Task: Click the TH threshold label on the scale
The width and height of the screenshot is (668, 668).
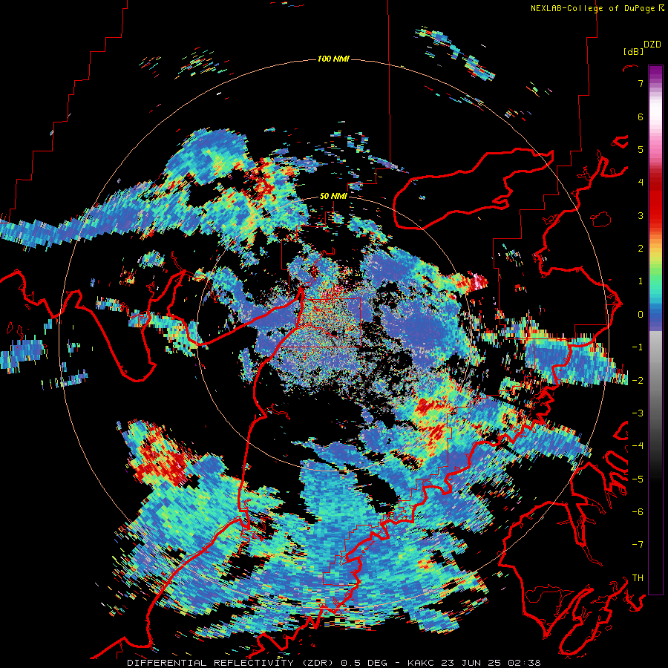Action: (638, 578)
